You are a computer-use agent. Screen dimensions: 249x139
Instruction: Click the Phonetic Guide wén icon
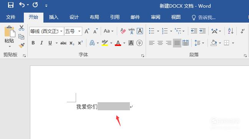[x=131, y=31]
